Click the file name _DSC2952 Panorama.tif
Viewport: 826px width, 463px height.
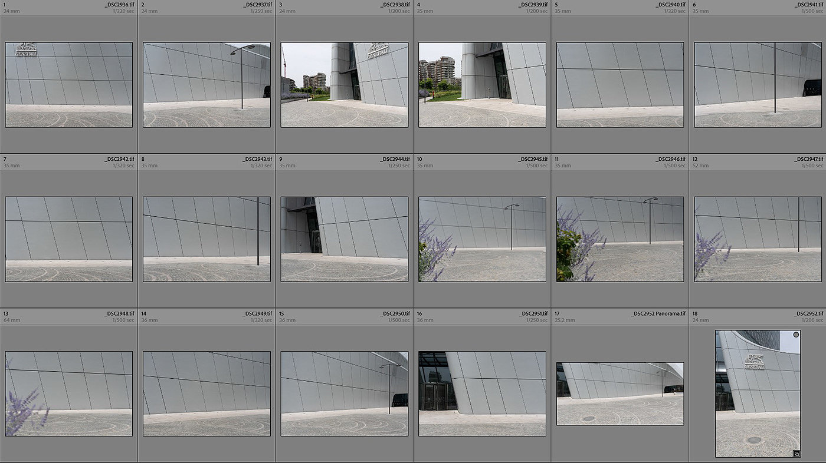pyautogui.click(x=658, y=313)
